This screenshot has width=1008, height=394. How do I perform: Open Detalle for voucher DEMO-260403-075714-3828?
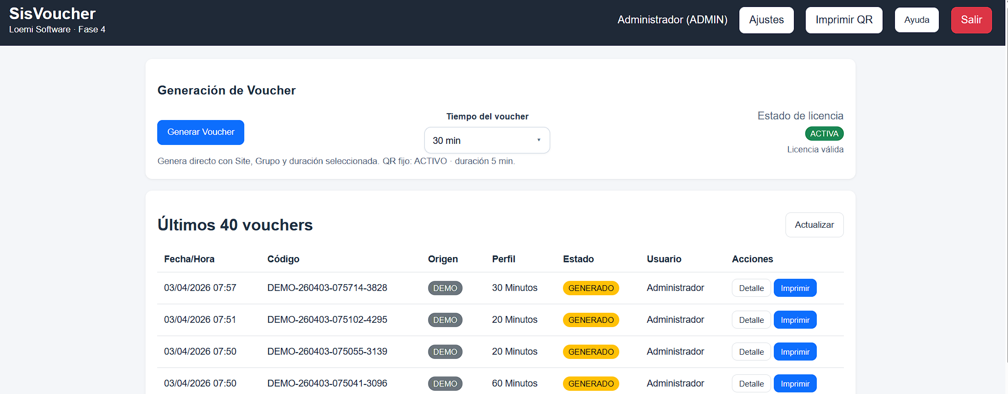point(751,288)
